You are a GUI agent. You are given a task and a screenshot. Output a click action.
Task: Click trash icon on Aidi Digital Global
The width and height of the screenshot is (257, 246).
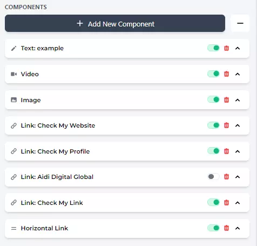pos(226,177)
